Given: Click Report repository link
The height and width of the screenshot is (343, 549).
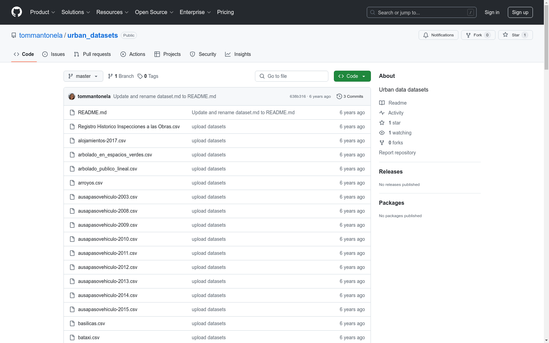Looking at the screenshot, I should [x=397, y=153].
